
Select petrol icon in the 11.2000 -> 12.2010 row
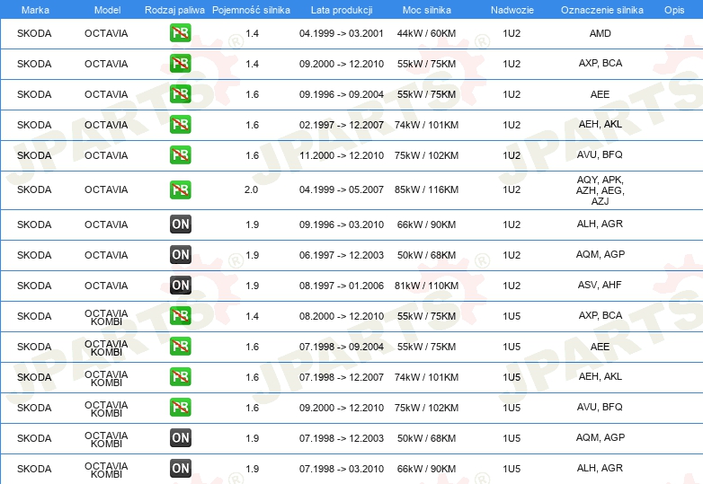coord(180,155)
